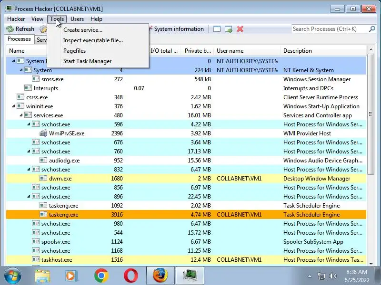Click the Interrupts process icon
The width and height of the screenshot is (381, 285).
(x=28, y=88)
